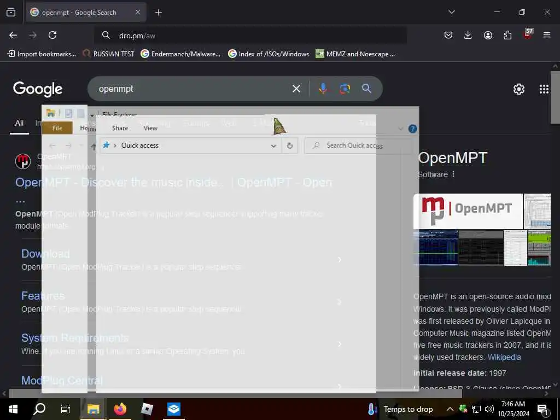Click the address bar showing dro.pm/aw

tap(250, 36)
